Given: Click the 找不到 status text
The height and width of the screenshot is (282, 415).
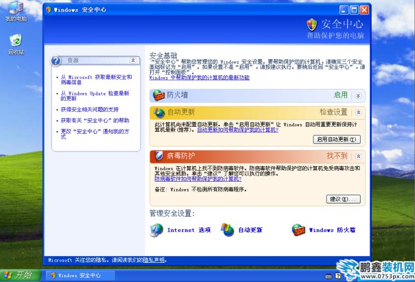Looking at the screenshot, I should tap(337, 156).
